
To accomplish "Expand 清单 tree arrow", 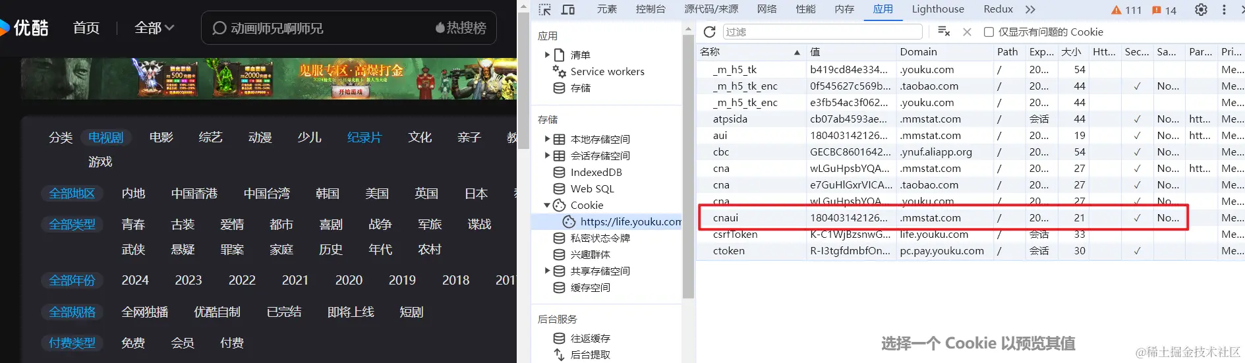I will point(547,55).
